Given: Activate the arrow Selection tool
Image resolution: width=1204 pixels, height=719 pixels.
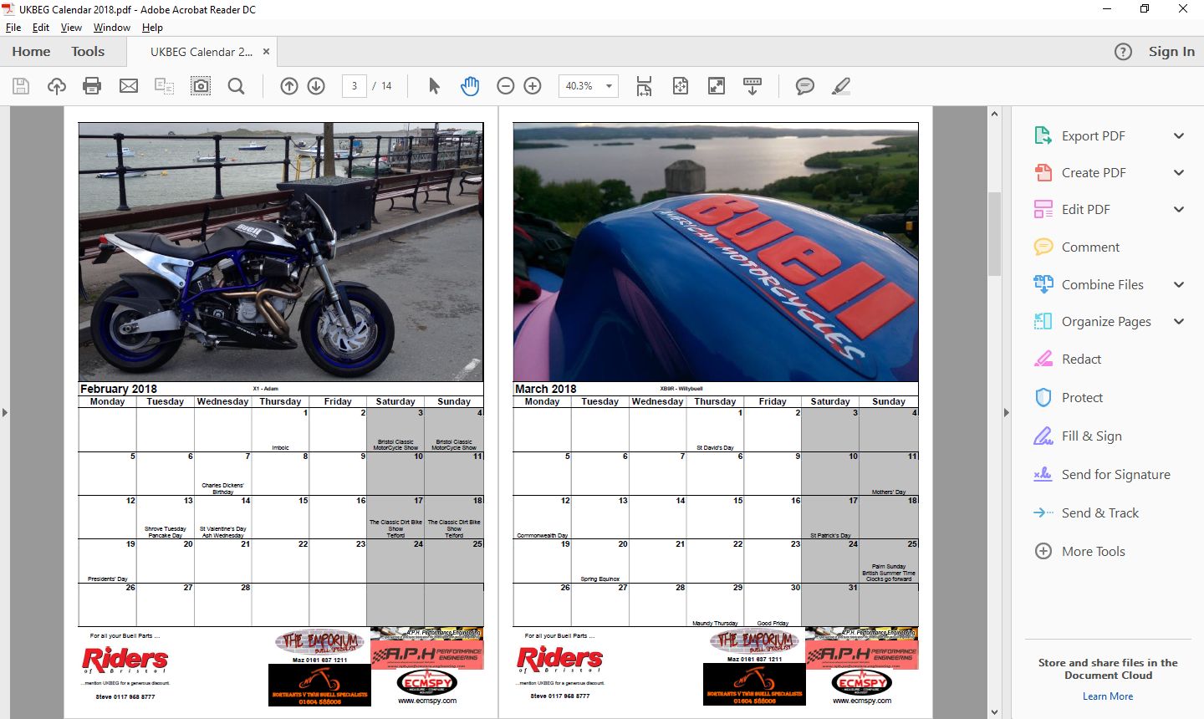Looking at the screenshot, I should point(434,86).
